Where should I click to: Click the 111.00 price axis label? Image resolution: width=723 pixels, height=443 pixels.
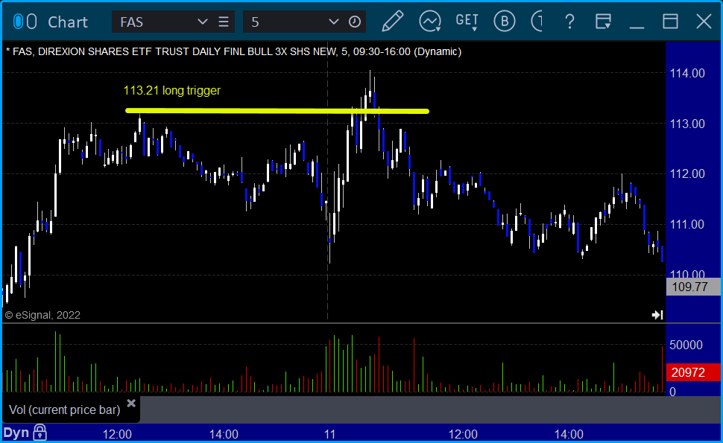[687, 224]
